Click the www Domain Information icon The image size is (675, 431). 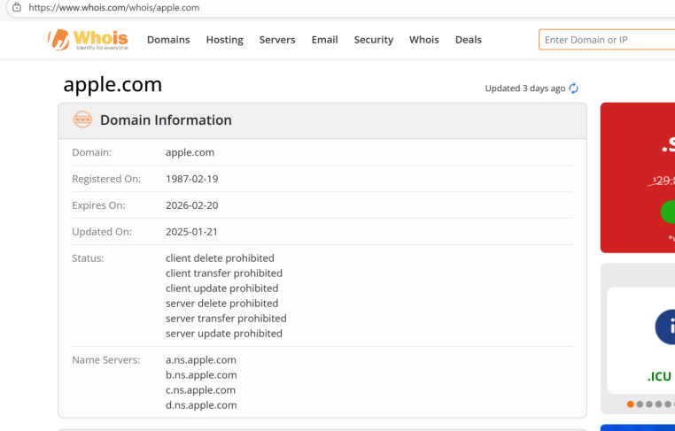82,119
